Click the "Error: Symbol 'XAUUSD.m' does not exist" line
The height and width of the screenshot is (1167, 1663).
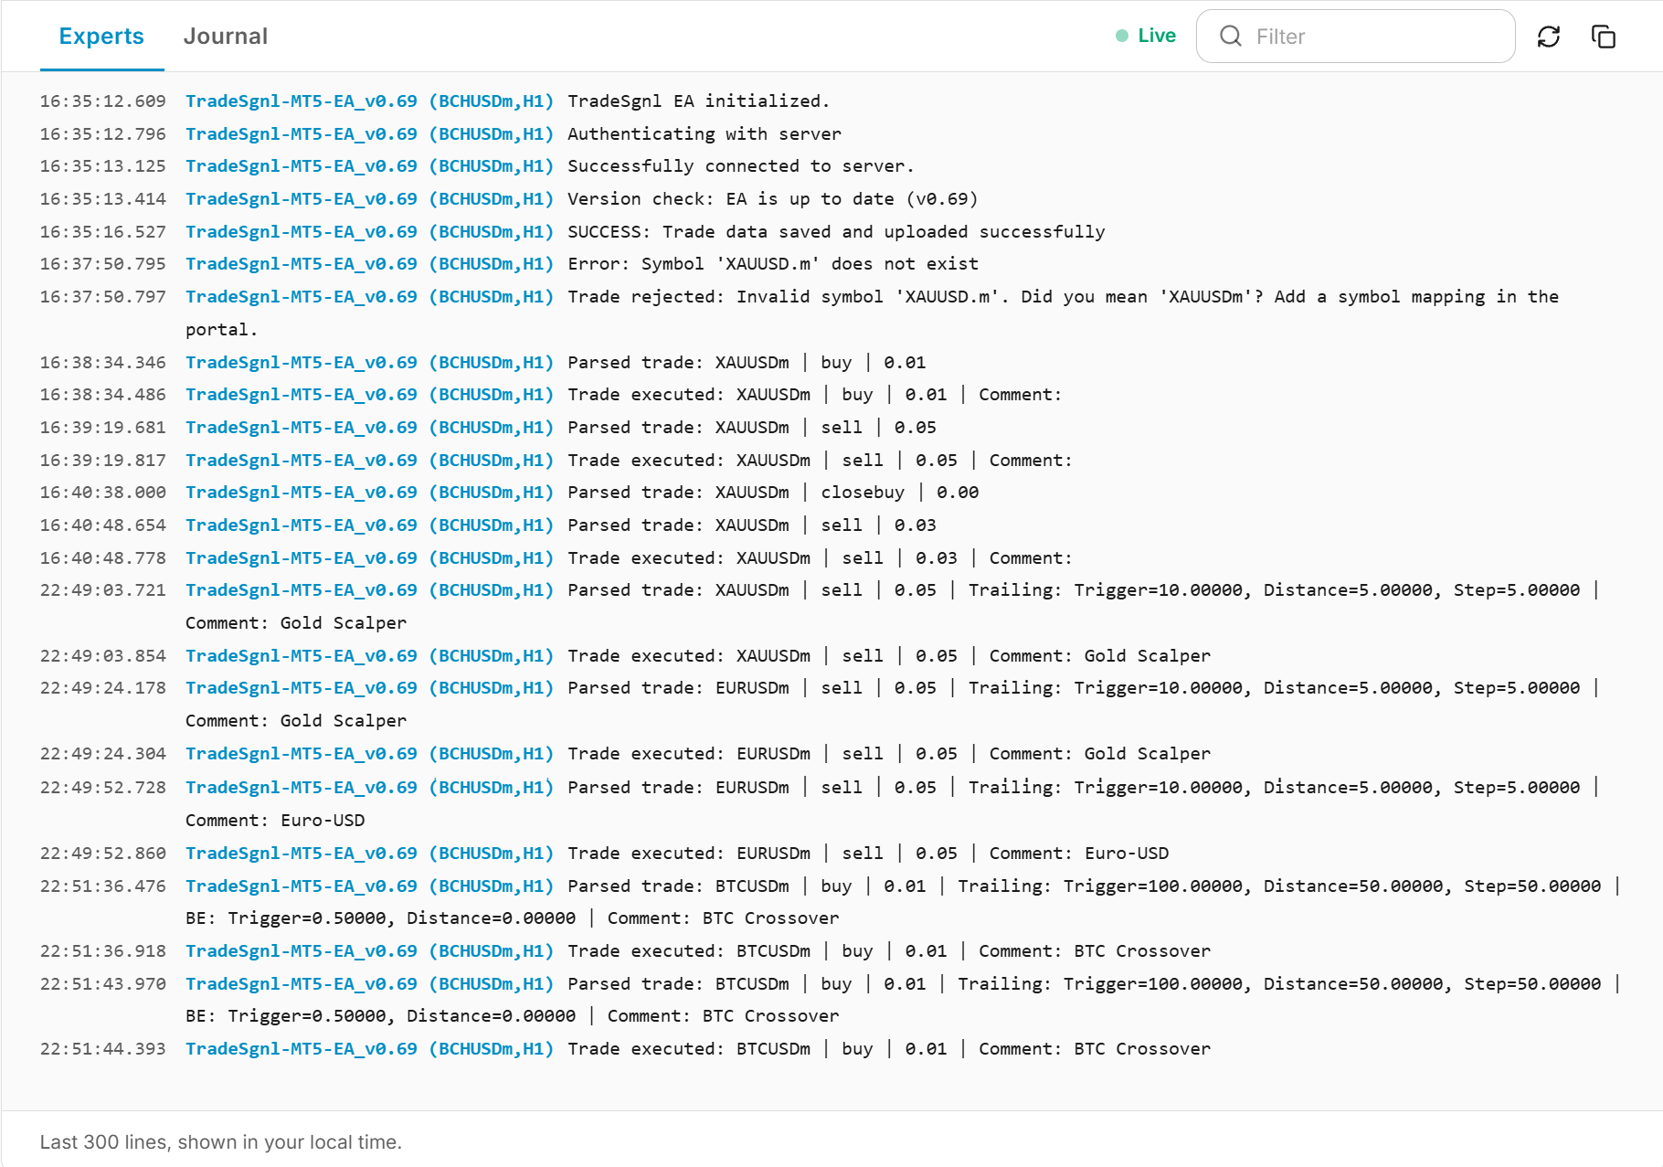pos(773,264)
